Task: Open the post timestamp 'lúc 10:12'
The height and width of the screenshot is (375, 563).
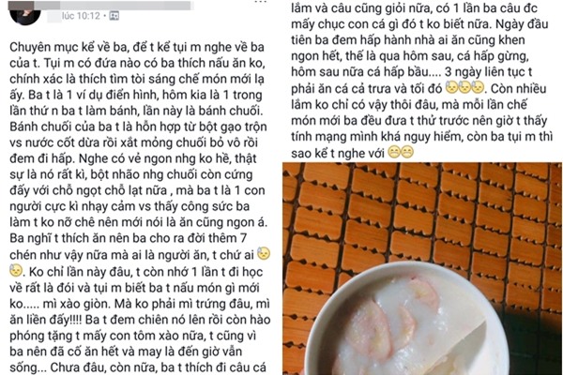Action: click(81, 16)
